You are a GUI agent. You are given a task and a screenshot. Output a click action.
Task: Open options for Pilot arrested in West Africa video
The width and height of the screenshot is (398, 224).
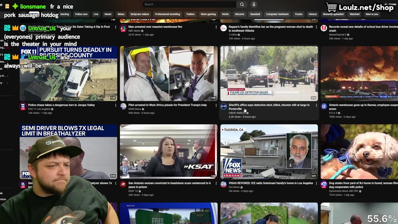(x=216, y=105)
